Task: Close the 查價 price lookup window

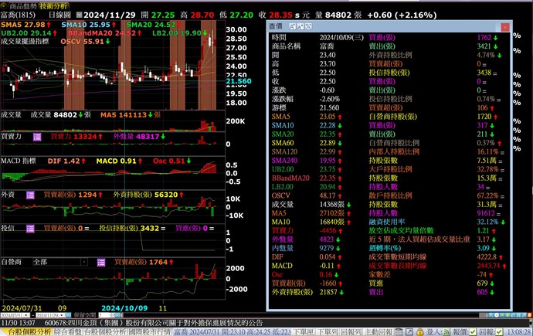Action: click(x=504, y=25)
